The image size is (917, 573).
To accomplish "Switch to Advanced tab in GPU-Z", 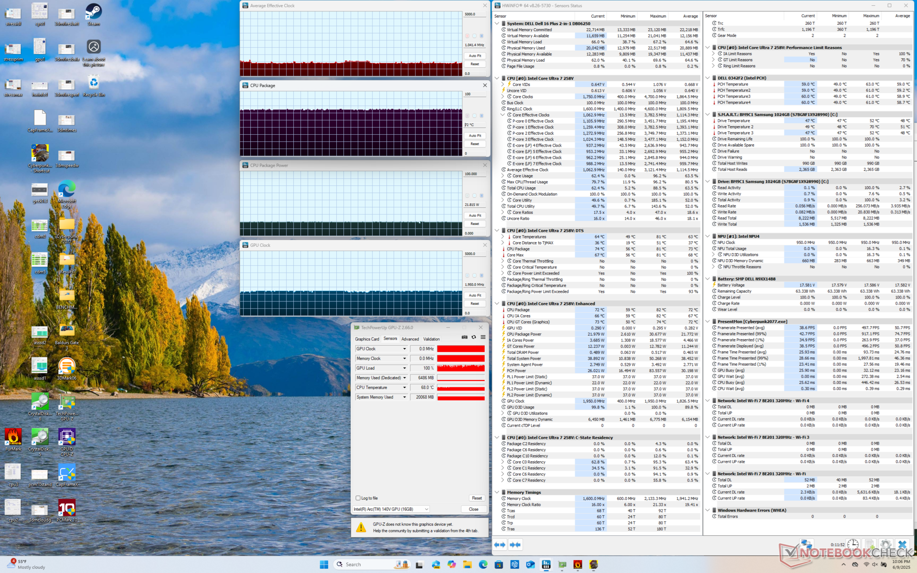I will pos(410,339).
